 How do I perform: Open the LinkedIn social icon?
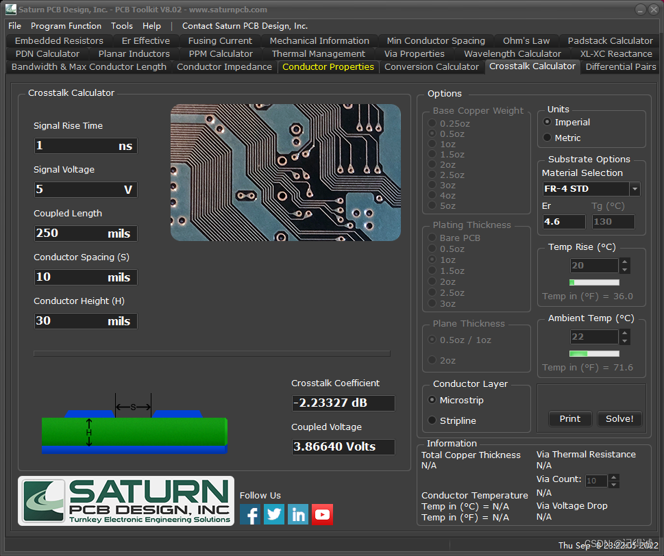point(298,514)
